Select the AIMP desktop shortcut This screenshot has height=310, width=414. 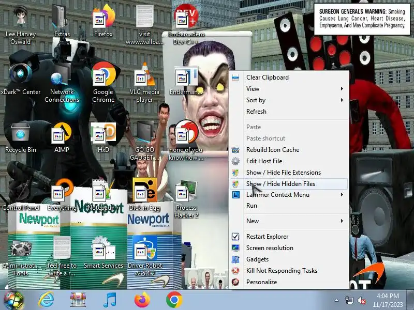point(62,137)
